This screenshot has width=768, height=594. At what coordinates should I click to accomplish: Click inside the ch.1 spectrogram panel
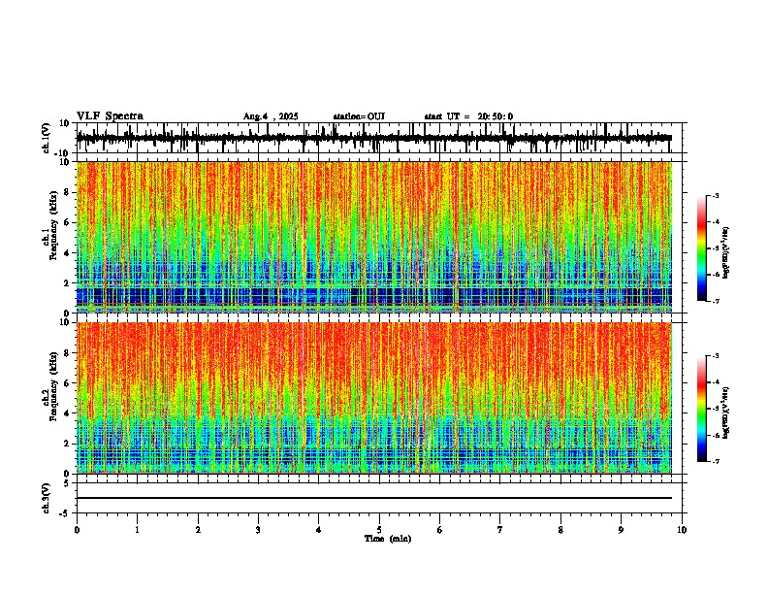[374, 237]
